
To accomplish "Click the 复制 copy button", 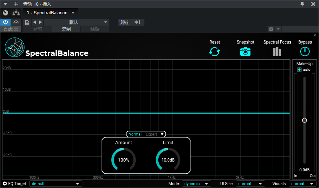I will (66, 29).
